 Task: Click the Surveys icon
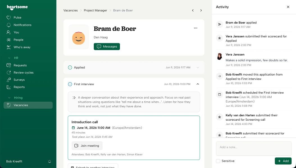click(9, 80)
